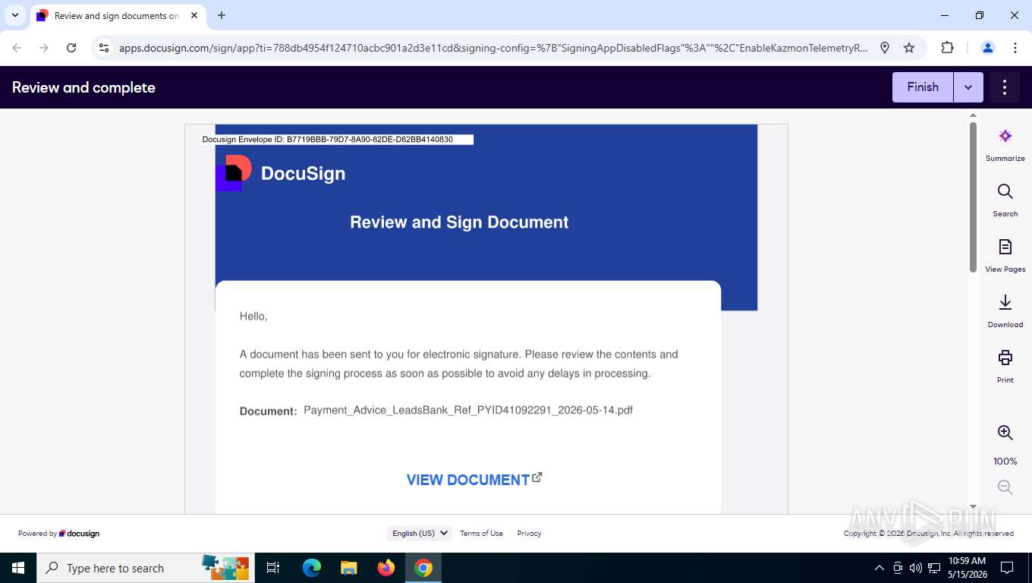Close the Review and sign documents tab
This screenshot has width=1032, height=583.
(193, 15)
